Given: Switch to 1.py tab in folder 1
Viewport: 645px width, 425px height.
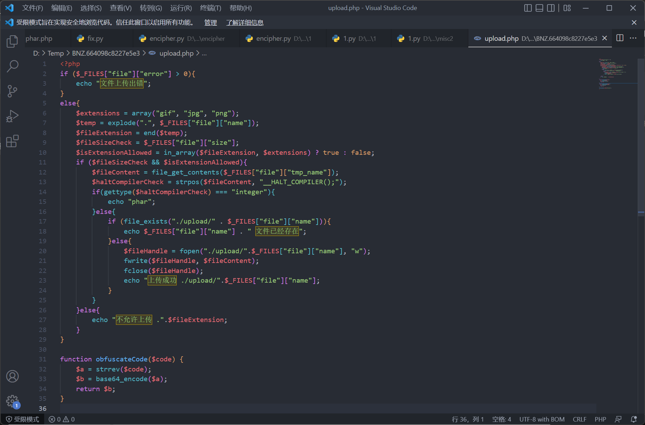Looking at the screenshot, I should click(x=359, y=38).
